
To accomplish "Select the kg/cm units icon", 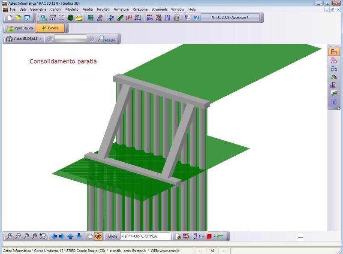I will coord(43,18).
